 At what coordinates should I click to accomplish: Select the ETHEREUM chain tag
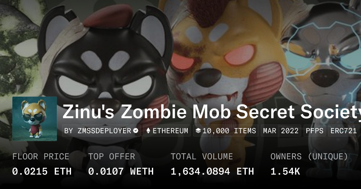tap(167, 131)
